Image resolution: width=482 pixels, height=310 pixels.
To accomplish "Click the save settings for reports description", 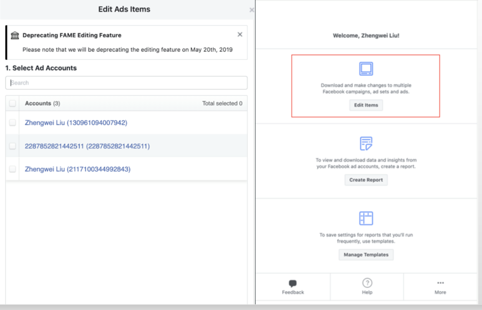I will pyautogui.click(x=366, y=238).
